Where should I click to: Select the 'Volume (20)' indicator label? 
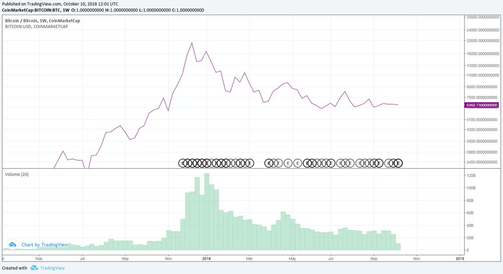pyautogui.click(x=17, y=174)
